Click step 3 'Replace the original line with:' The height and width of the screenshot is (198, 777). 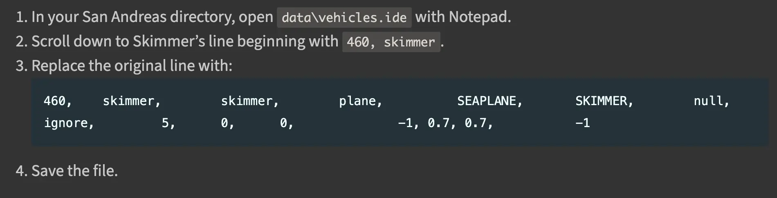(132, 66)
